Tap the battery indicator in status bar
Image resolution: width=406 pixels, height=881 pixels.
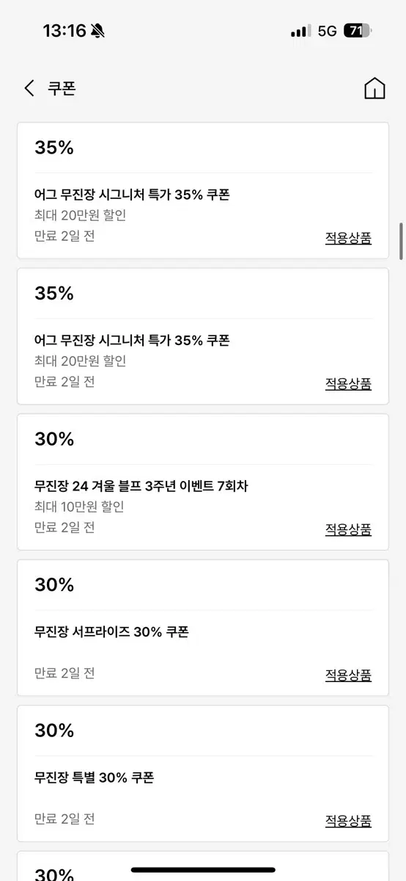click(x=358, y=31)
